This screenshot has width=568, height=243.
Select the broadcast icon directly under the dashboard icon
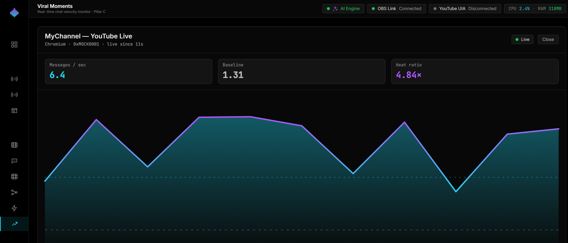(14, 79)
